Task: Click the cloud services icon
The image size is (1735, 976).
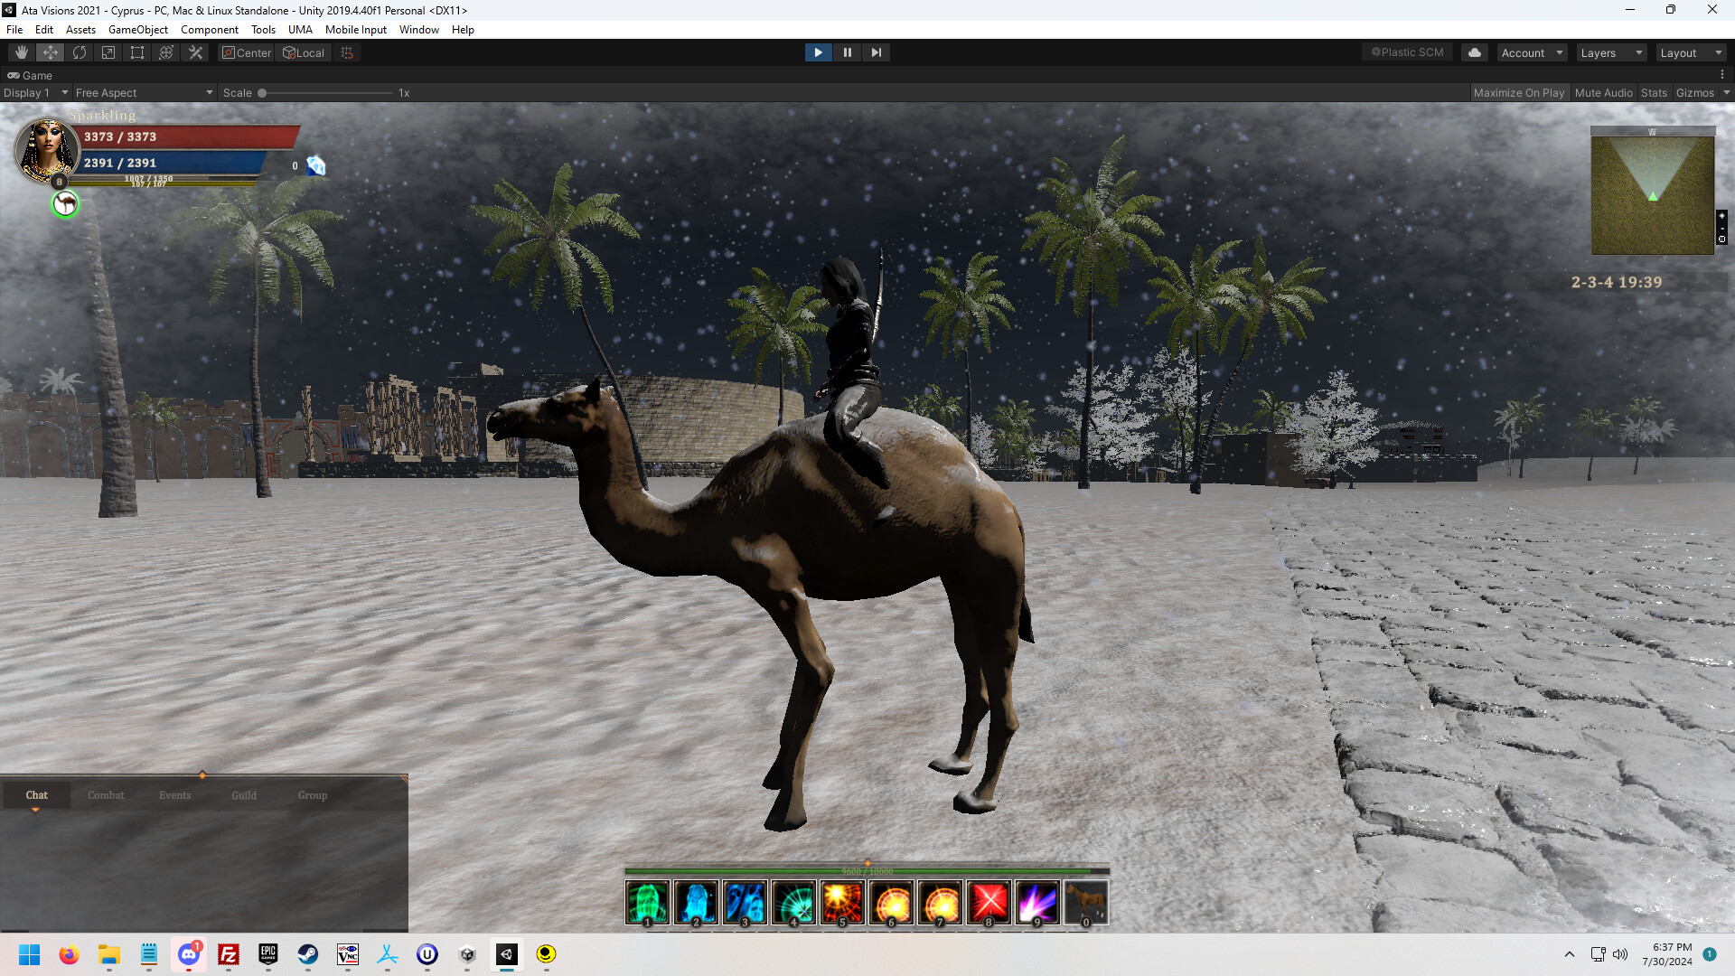Action: [1475, 52]
